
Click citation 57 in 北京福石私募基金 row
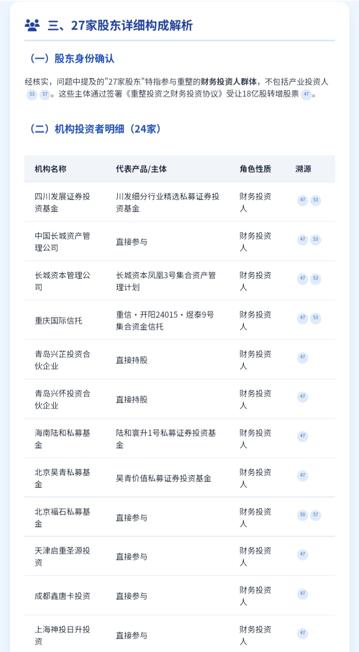click(x=315, y=515)
